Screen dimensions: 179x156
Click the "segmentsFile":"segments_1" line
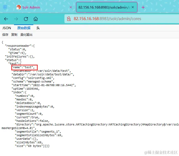(38, 132)
